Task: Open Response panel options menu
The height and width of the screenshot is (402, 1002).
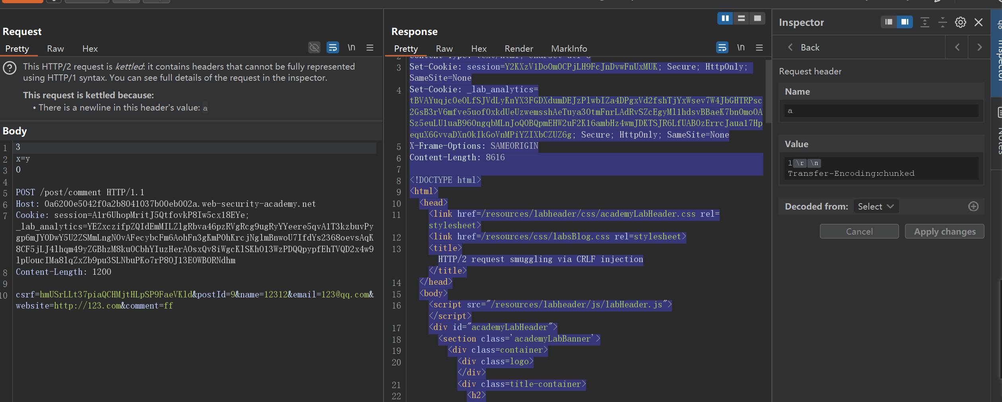Action: click(759, 48)
